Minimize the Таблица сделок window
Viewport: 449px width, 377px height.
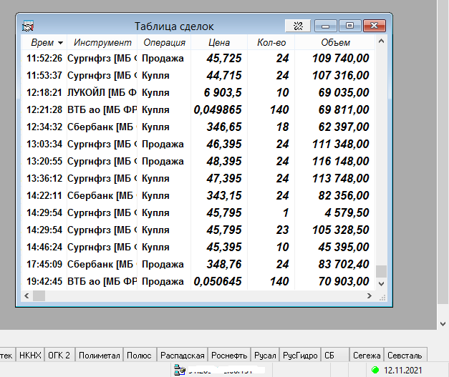(326, 26)
